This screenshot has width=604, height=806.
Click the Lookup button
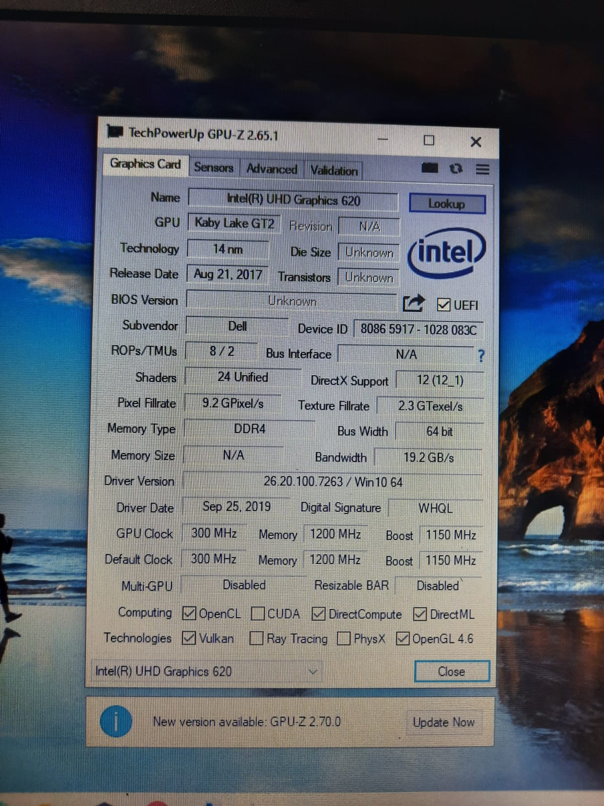(447, 204)
